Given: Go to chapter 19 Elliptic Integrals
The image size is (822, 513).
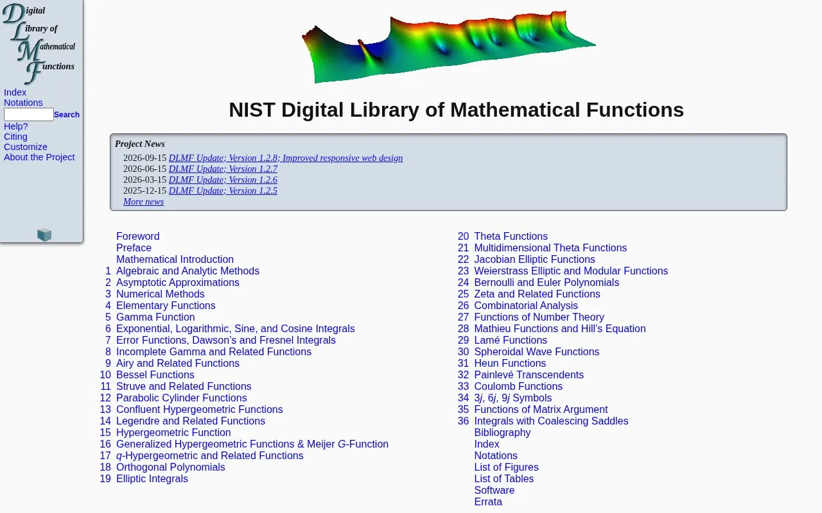Looking at the screenshot, I should (152, 478).
